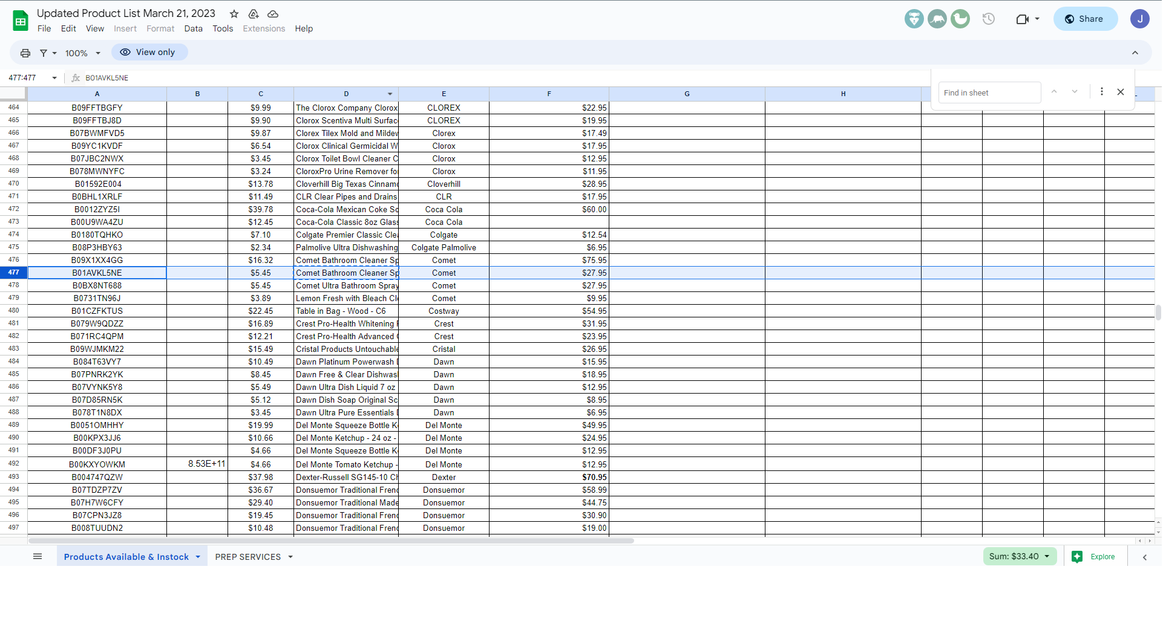Select column A header

pyautogui.click(x=97, y=94)
